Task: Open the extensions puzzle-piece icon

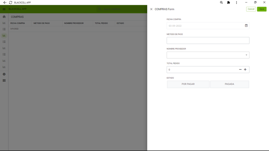Action: coord(229,3)
